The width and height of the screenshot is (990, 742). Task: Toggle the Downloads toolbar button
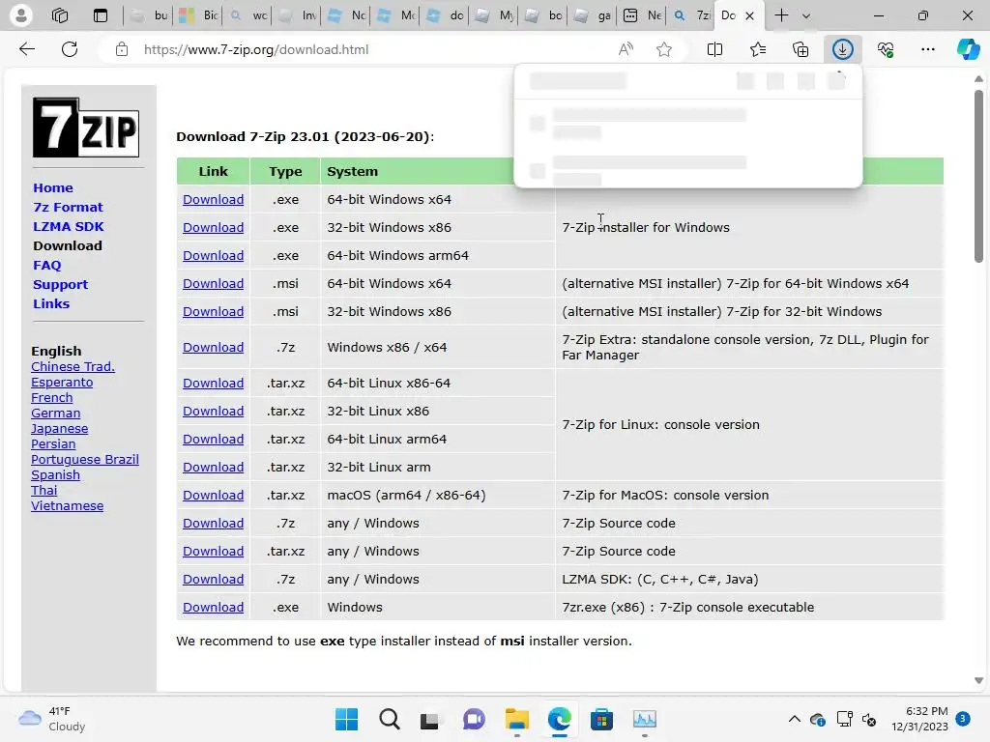(842, 49)
